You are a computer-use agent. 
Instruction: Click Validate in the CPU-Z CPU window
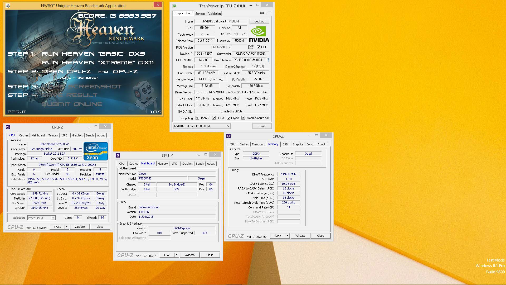click(x=80, y=227)
